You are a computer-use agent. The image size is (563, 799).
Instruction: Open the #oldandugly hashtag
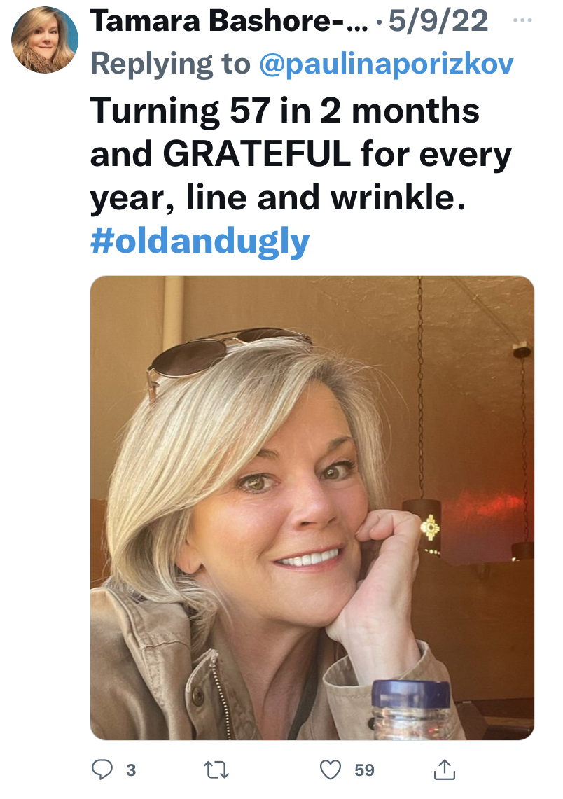tap(200, 242)
